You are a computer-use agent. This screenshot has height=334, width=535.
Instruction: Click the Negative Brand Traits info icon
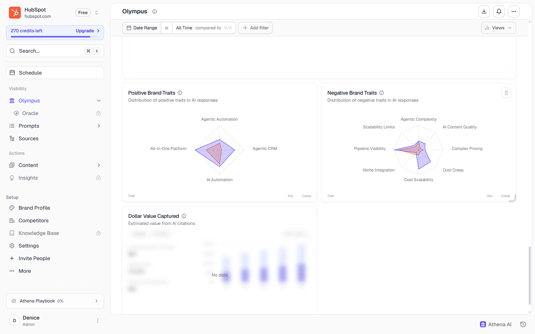tap(382, 93)
